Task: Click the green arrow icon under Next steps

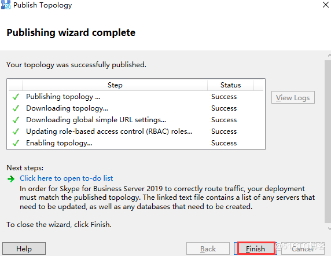Action: click(11, 179)
